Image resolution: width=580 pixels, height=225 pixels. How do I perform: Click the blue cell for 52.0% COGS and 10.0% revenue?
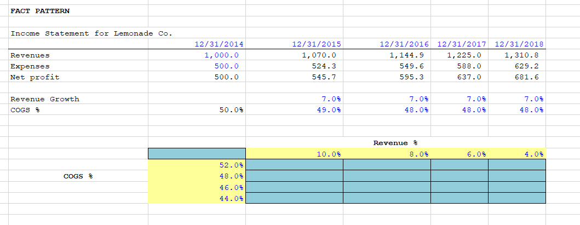295,165
